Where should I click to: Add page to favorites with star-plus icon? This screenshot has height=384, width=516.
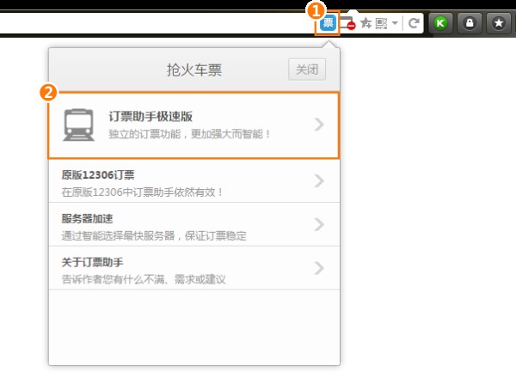365,23
